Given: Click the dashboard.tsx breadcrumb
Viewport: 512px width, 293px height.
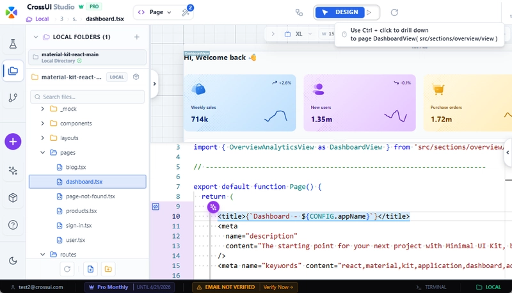Looking at the screenshot, I should 105,19.
